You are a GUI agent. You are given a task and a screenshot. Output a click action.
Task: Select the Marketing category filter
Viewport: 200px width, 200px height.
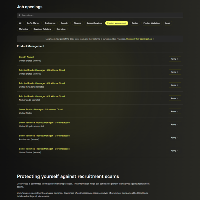(23, 29)
